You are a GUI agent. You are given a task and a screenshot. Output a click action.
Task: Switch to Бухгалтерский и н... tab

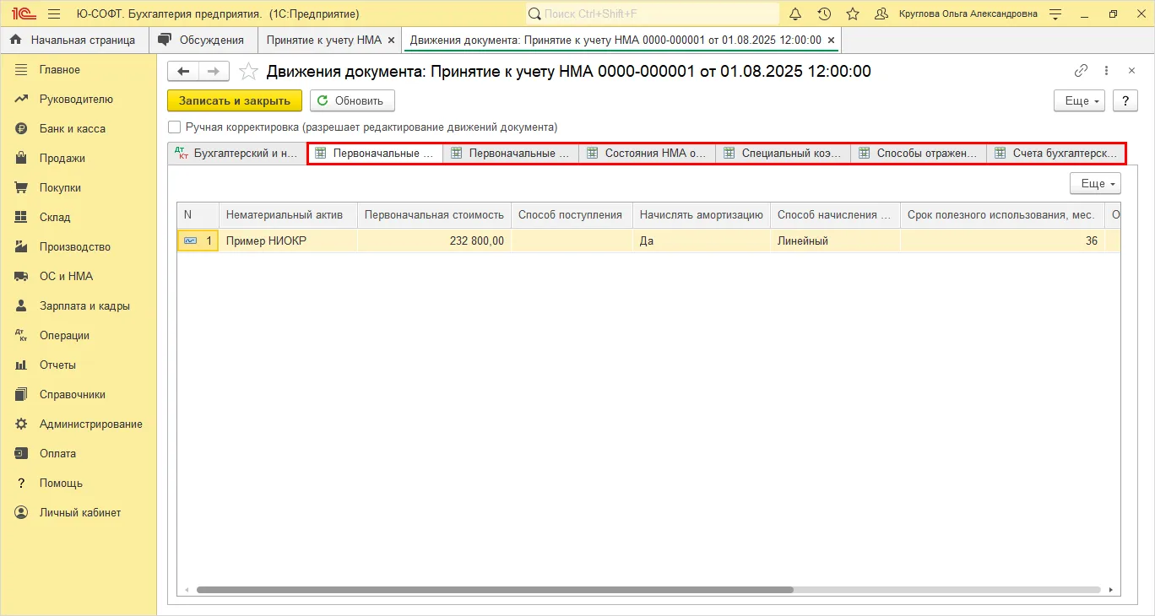pyautogui.click(x=237, y=153)
